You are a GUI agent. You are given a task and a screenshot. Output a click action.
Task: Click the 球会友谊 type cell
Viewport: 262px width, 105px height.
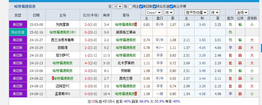coord(18,32)
